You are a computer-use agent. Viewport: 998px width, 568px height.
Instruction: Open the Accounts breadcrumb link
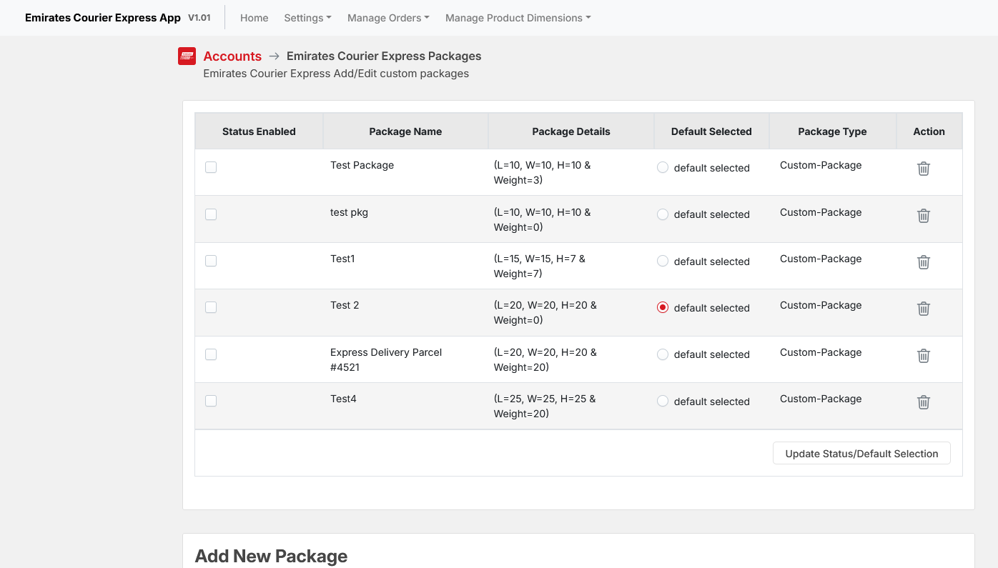click(232, 56)
